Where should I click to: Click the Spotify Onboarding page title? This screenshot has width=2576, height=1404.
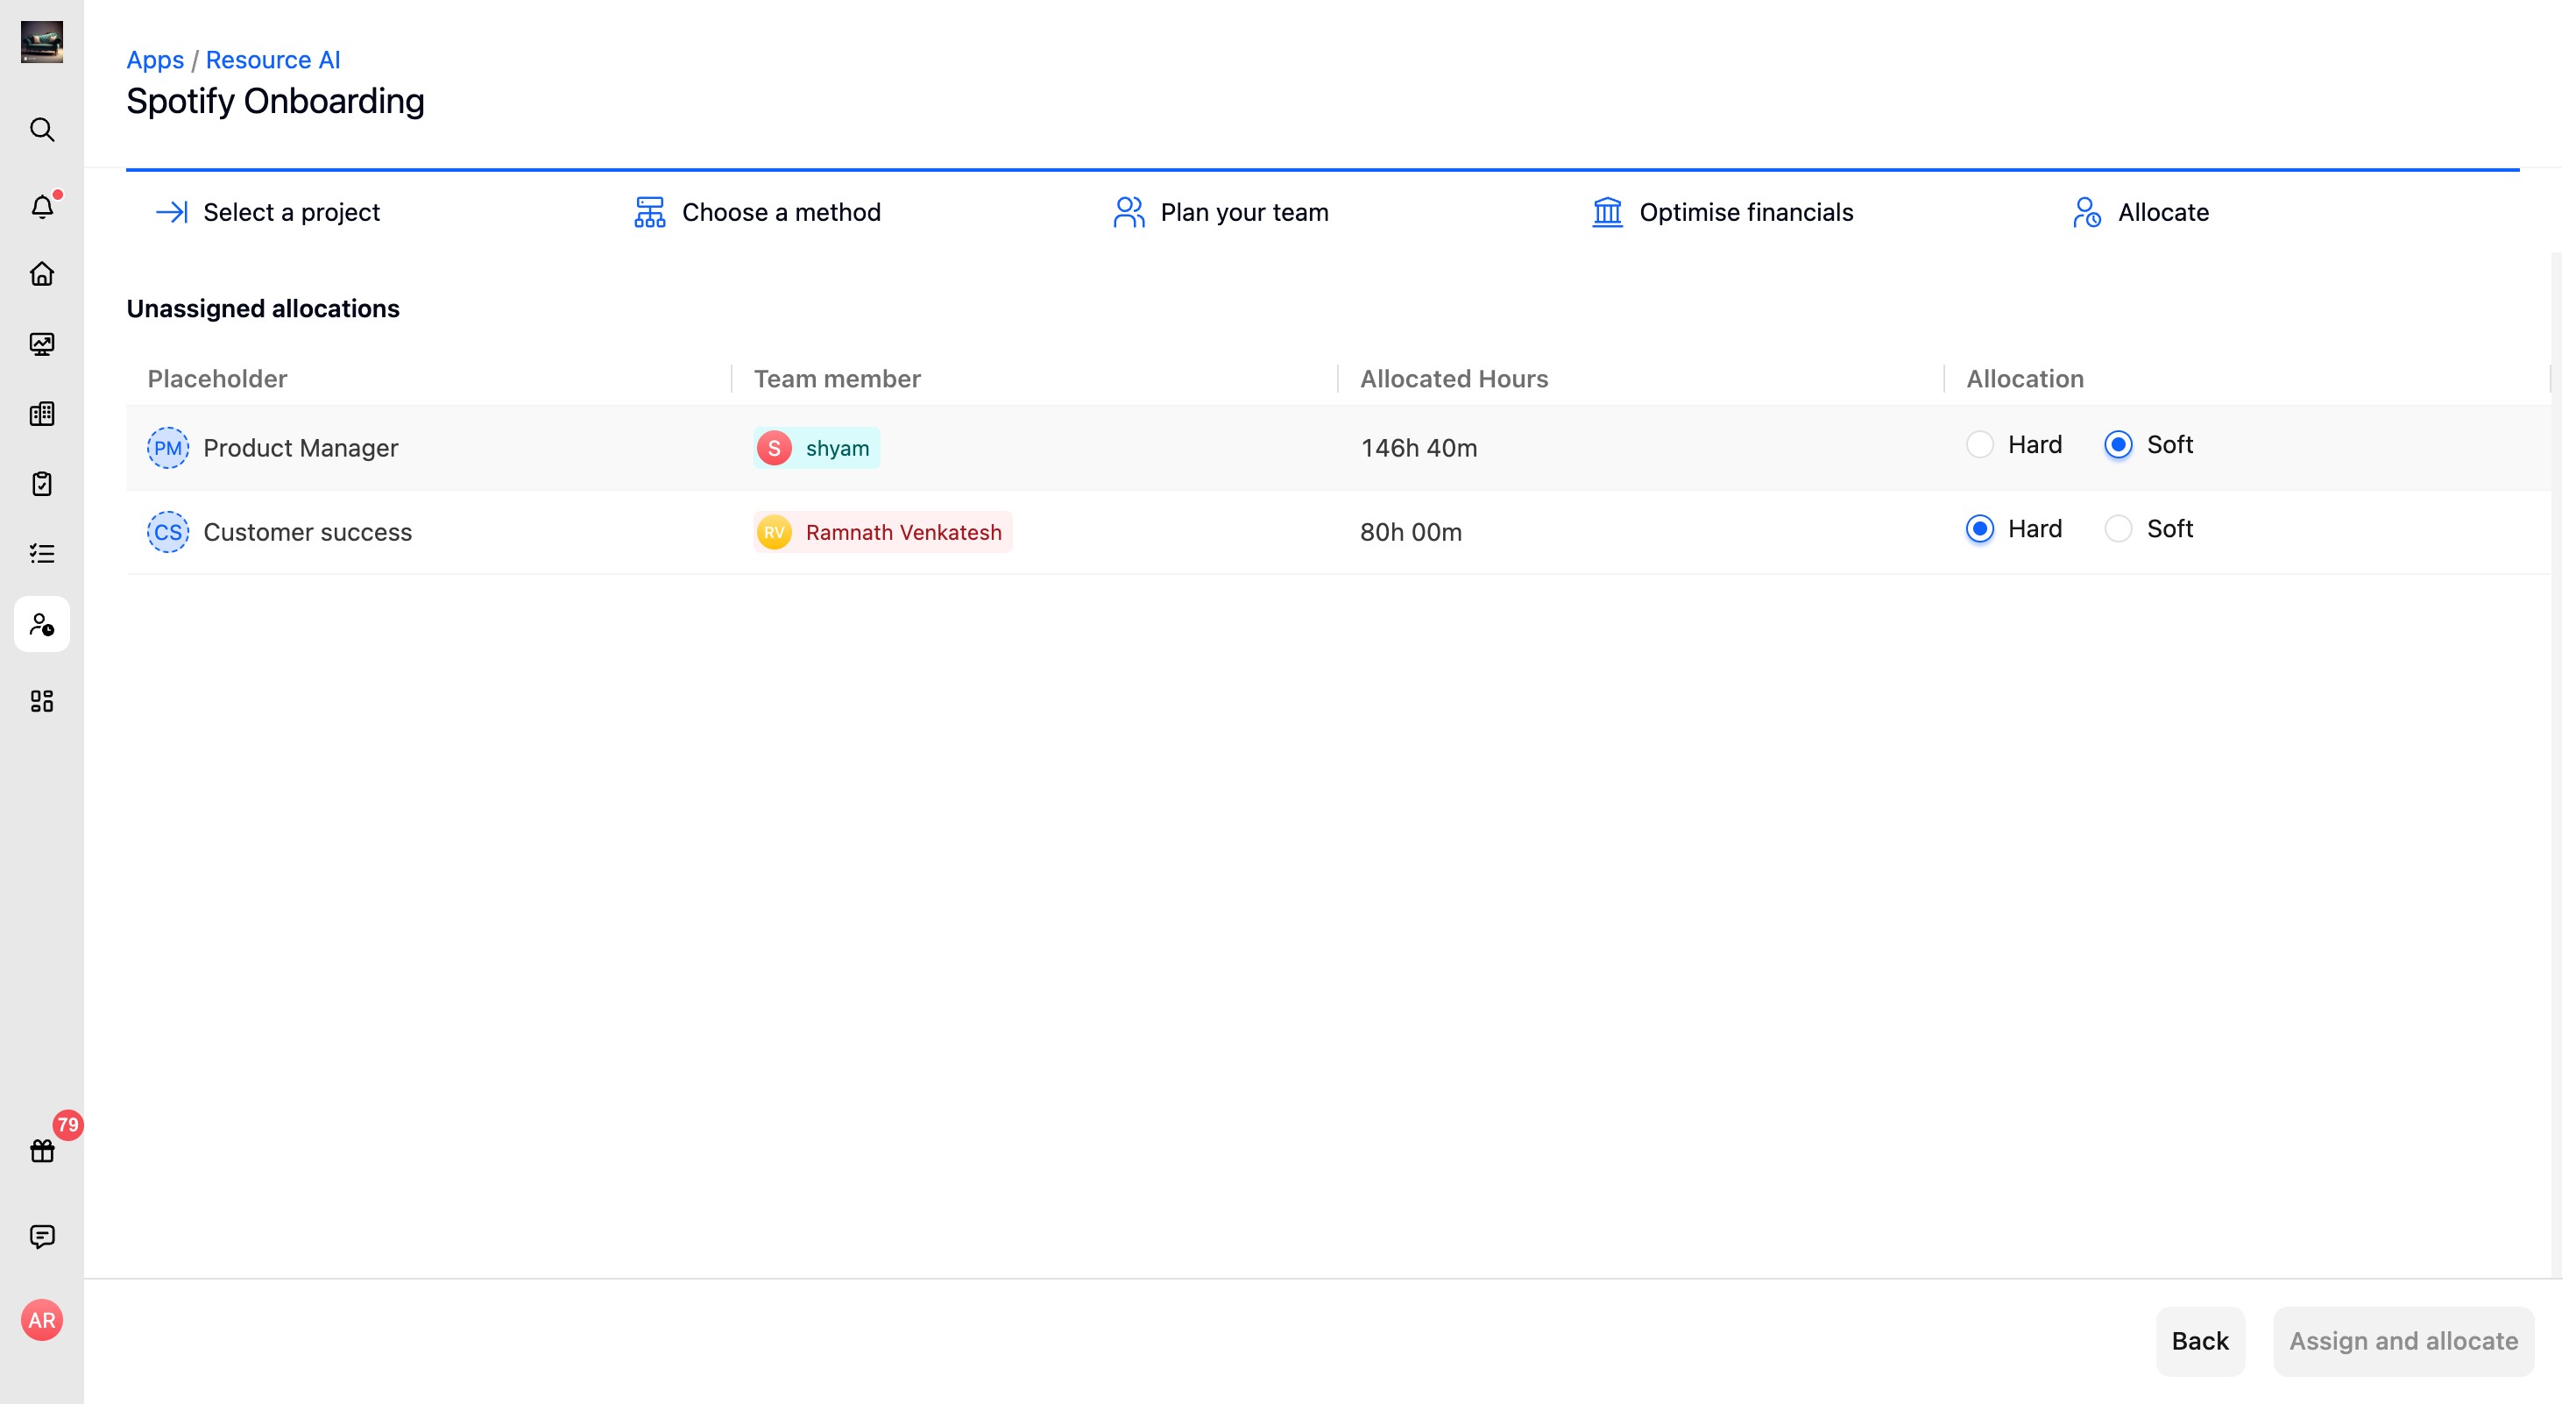point(275,101)
